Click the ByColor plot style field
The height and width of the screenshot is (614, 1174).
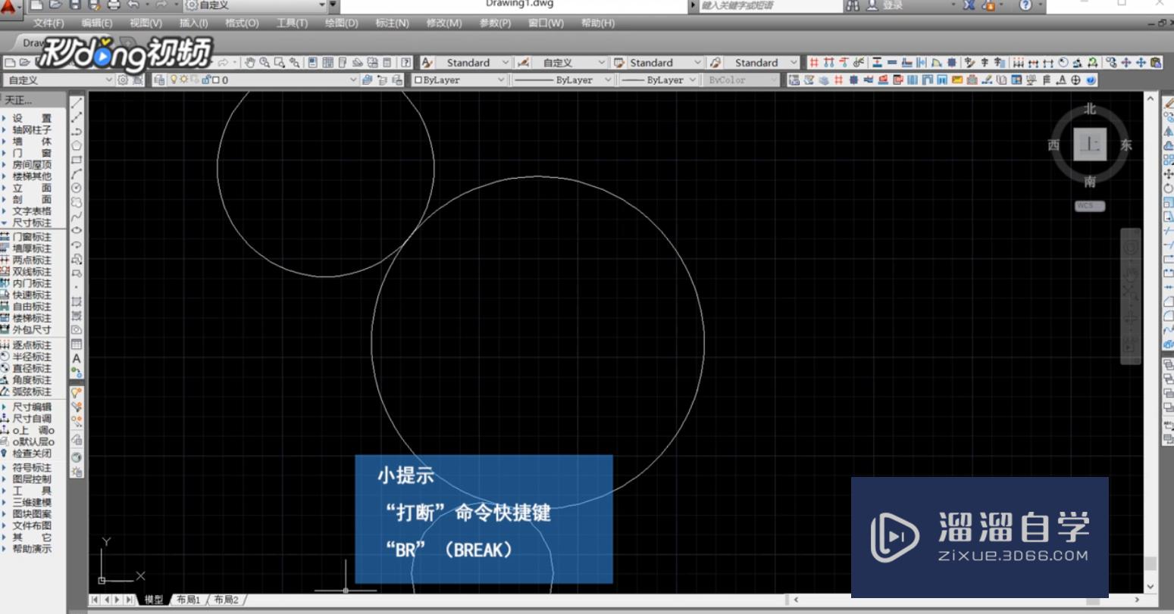(x=740, y=79)
